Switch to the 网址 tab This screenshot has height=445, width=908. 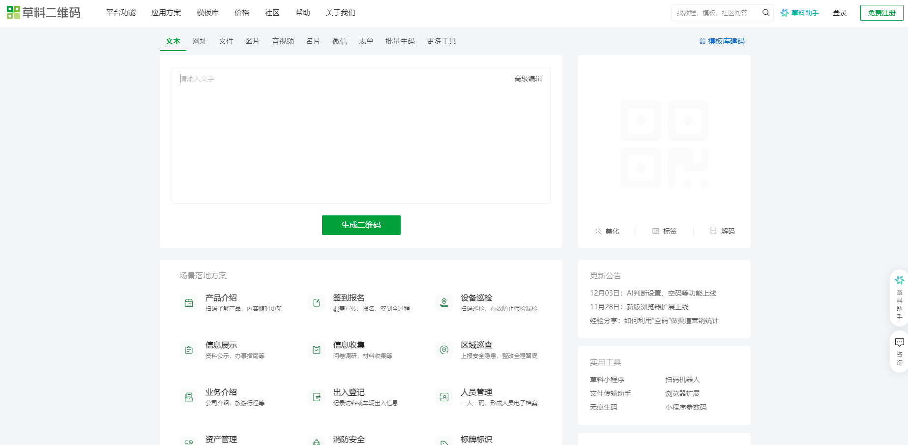[x=200, y=41]
